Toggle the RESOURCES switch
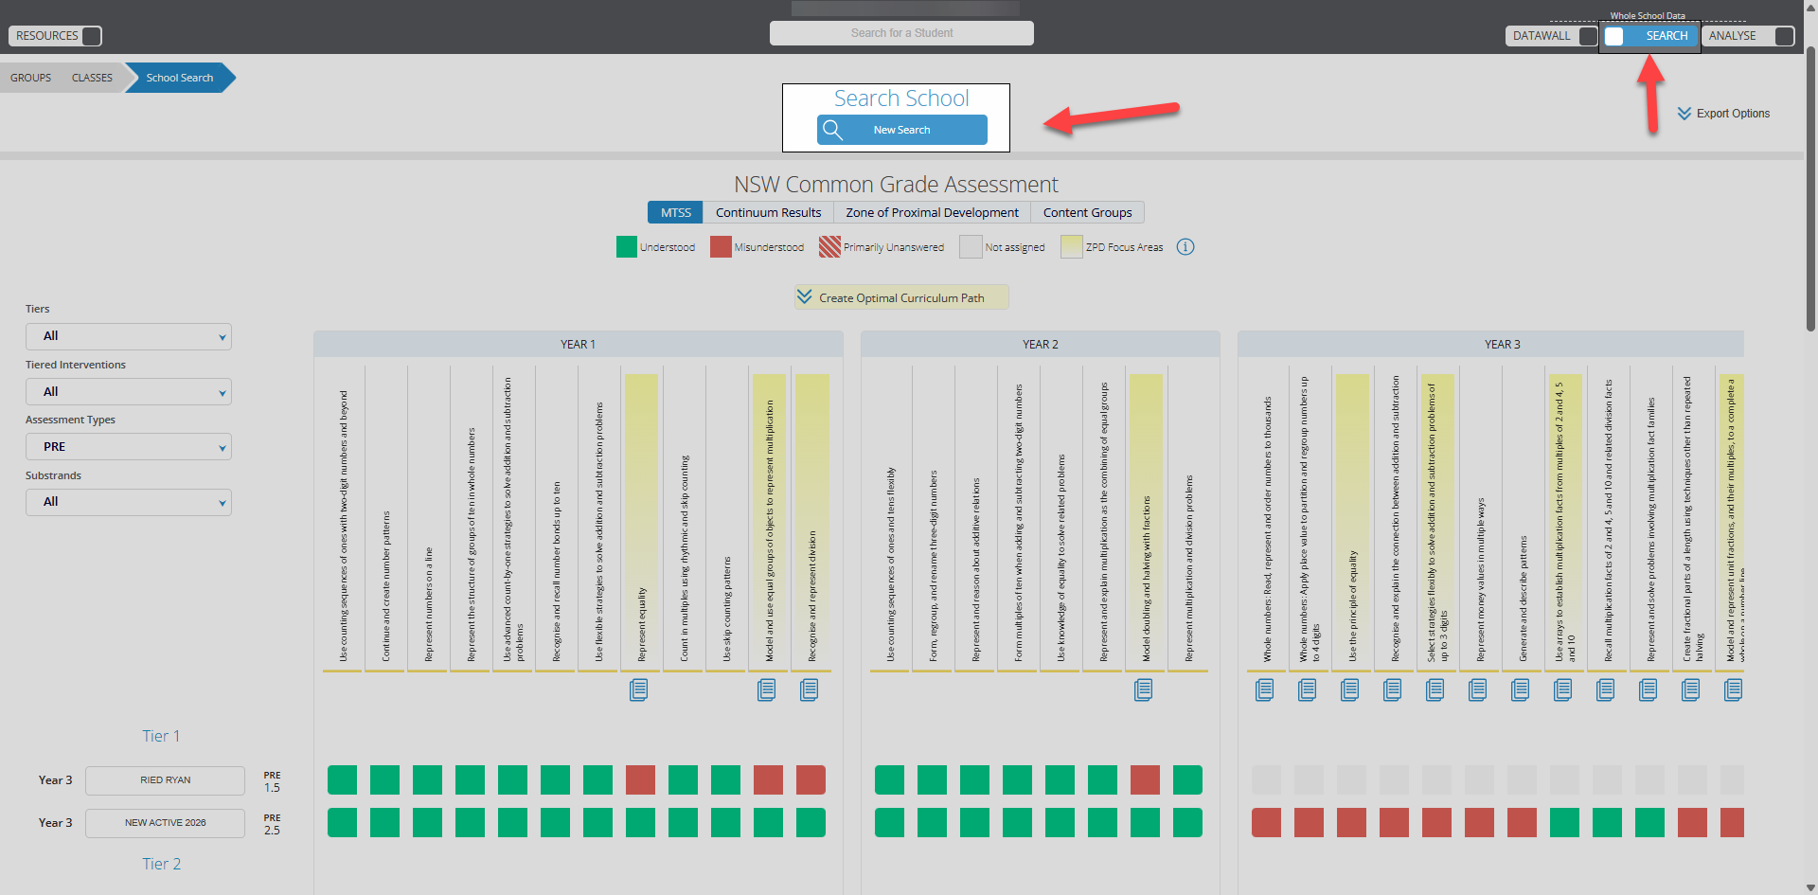The height and width of the screenshot is (895, 1818). point(92,36)
